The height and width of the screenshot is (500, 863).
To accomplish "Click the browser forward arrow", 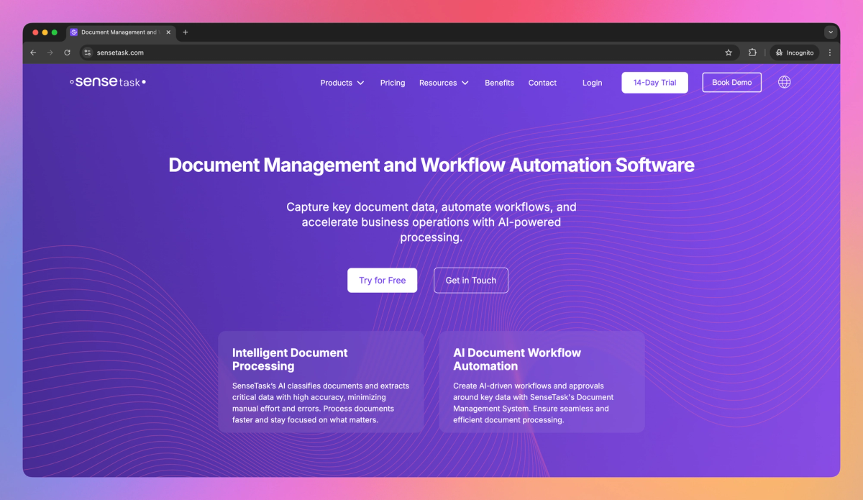I will (x=50, y=53).
